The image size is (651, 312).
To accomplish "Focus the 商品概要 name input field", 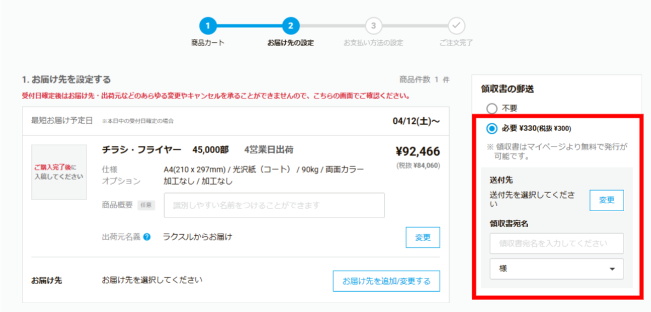I will point(274,206).
